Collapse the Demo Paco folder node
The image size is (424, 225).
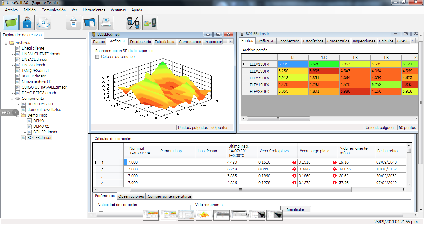tap(18, 115)
